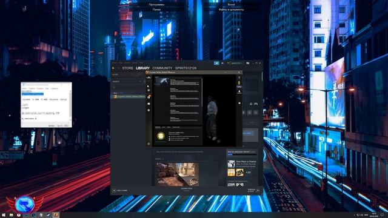
Task: Click the yellow service medal icon
Action: coord(161,136)
